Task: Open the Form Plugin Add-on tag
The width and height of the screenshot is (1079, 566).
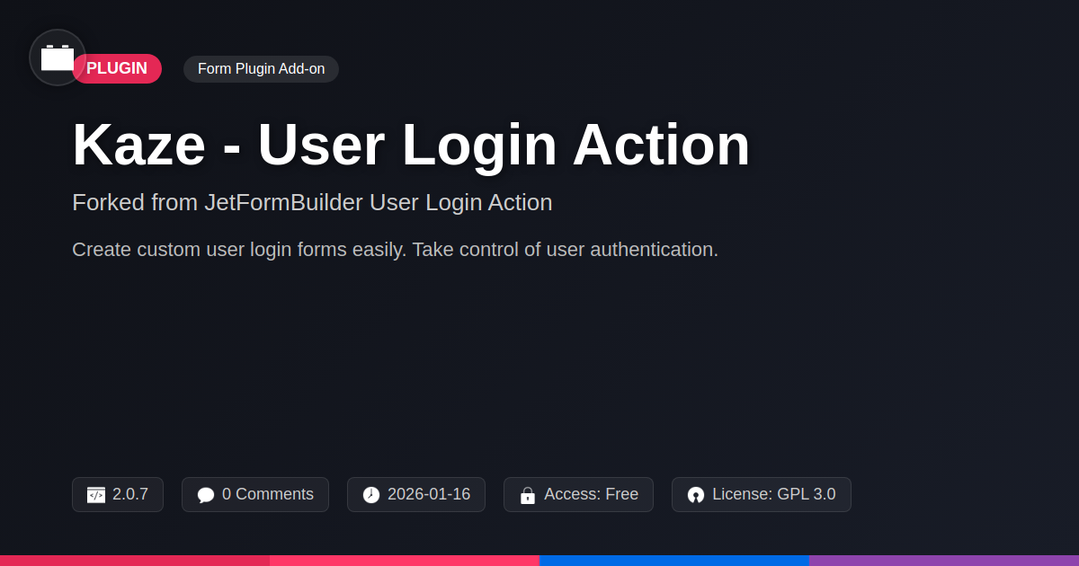Action: pyautogui.click(x=261, y=69)
